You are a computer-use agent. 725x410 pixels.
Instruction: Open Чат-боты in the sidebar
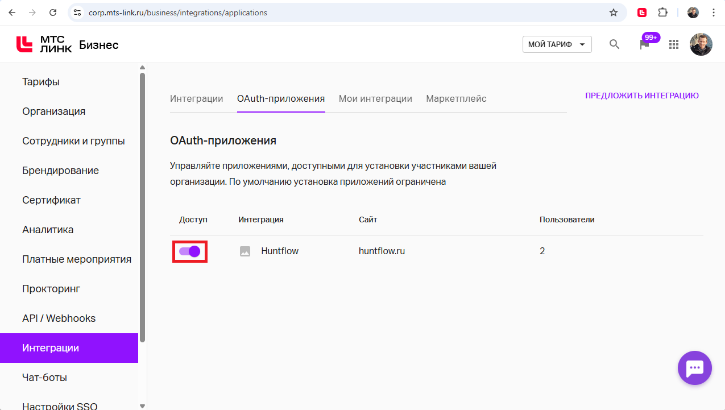tap(69, 378)
